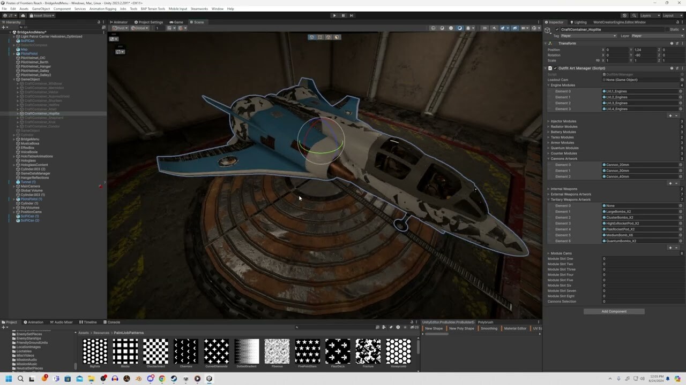The image size is (686, 385).
Task: Collapse the Engine Modules list
Action: [x=548, y=85]
